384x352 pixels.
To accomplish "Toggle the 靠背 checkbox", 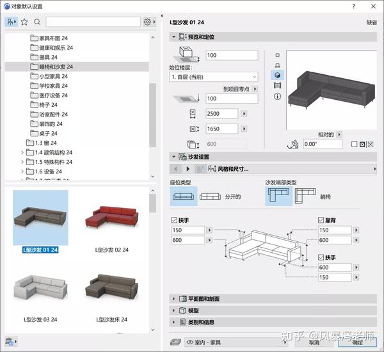I will 321,220.
